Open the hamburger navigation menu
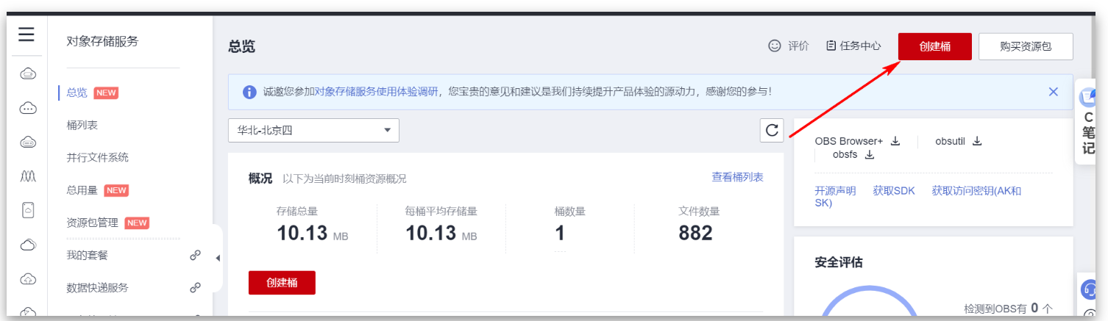1108x321 pixels. pyautogui.click(x=27, y=35)
